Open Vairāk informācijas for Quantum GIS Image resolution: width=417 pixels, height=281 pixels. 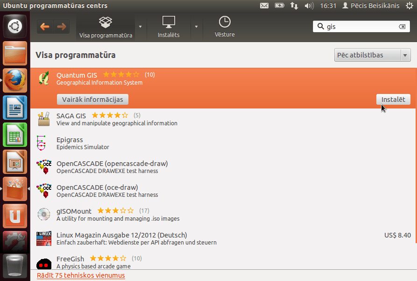click(92, 100)
